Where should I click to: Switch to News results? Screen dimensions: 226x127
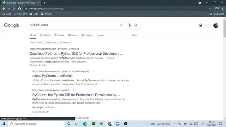tap(73, 35)
